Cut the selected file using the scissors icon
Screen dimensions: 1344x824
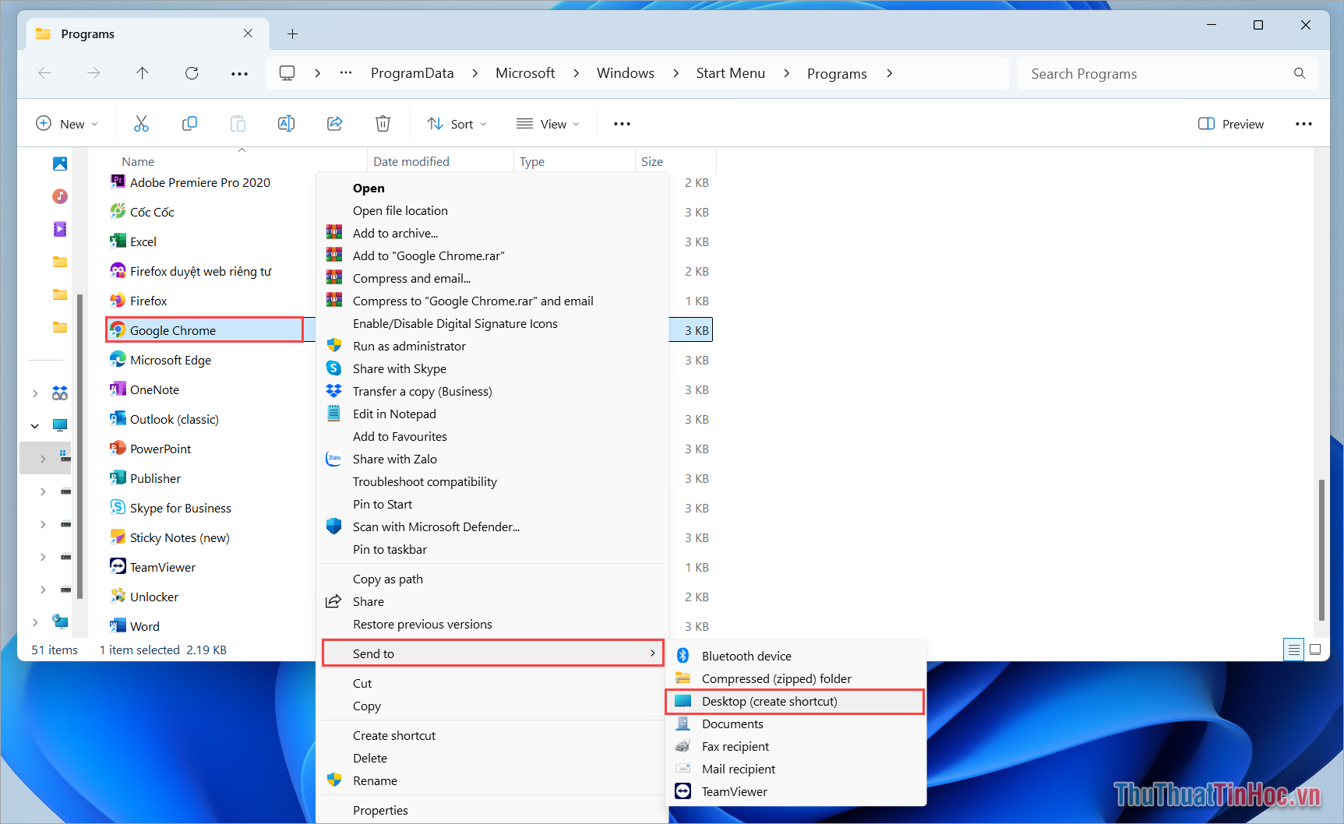(141, 123)
